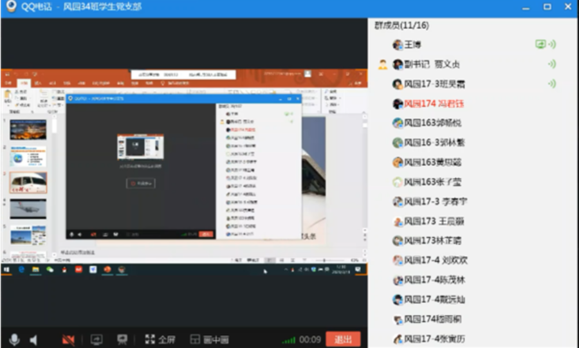Toggle the speaker volume icon

click(x=33, y=340)
